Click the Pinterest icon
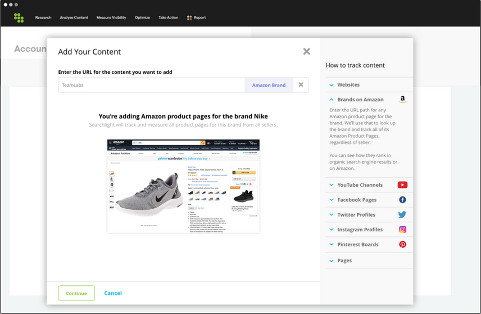 [402, 244]
